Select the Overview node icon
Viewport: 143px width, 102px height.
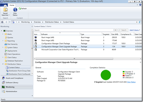[x=4, y=31]
